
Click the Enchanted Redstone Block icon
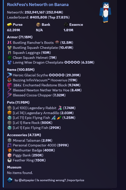tap(10, 85)
